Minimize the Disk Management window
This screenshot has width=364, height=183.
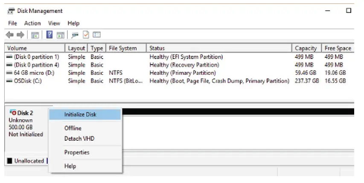coord(328,11)
